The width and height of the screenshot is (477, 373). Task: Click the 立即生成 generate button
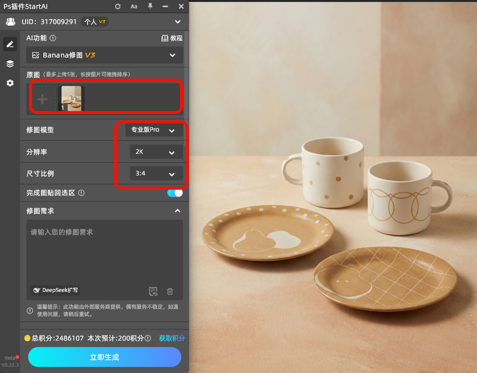pyautogui.click(x=104, y=357)
